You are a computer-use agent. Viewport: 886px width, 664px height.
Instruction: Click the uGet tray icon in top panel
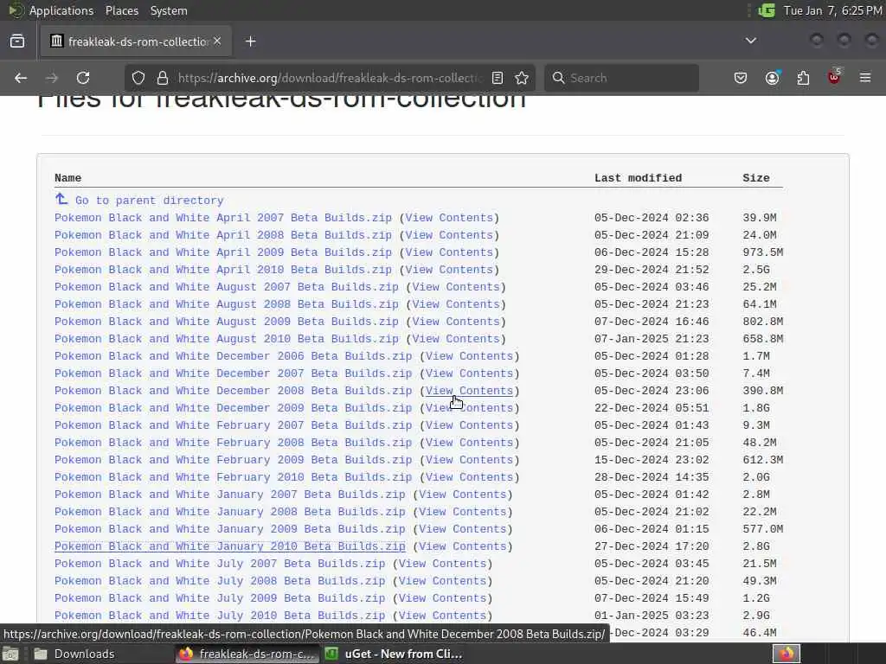tap(767, 10)
